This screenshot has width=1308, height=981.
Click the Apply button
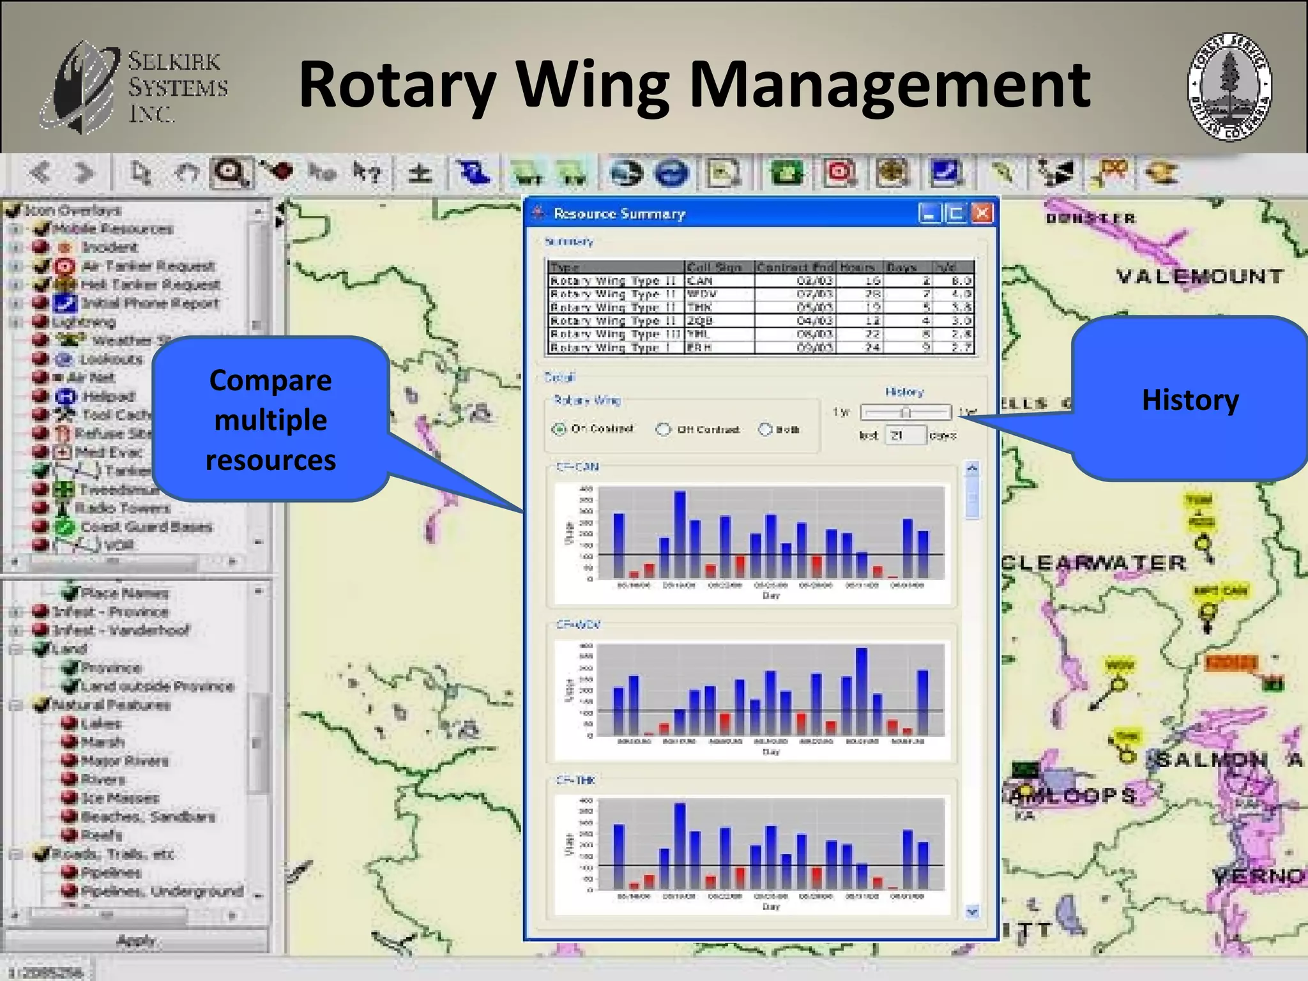(135, 941)
